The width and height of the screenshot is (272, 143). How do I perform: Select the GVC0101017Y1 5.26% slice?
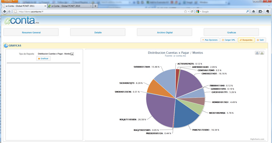click(197, 94)
